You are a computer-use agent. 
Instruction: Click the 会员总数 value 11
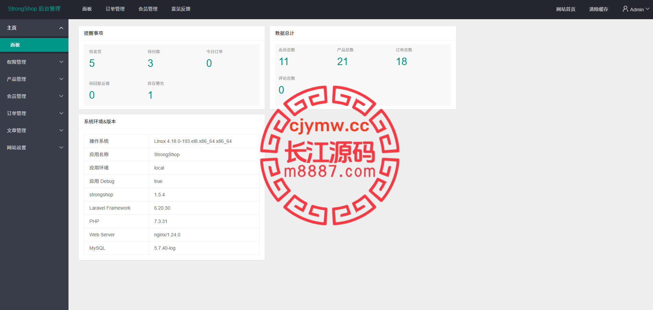[x=284, y=61]
